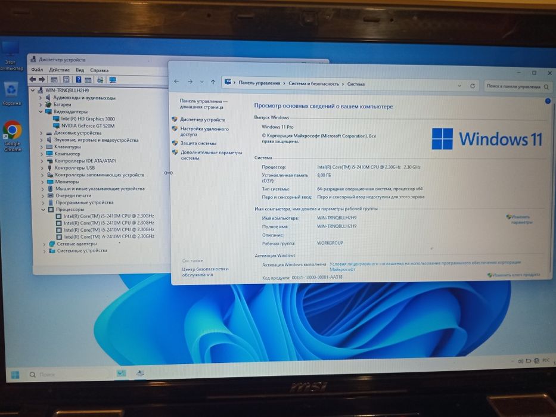Click the action pane icon right of Help
The width and height of the screenshot is (556, 417).
pyautogui.click(x=88, y=80)
